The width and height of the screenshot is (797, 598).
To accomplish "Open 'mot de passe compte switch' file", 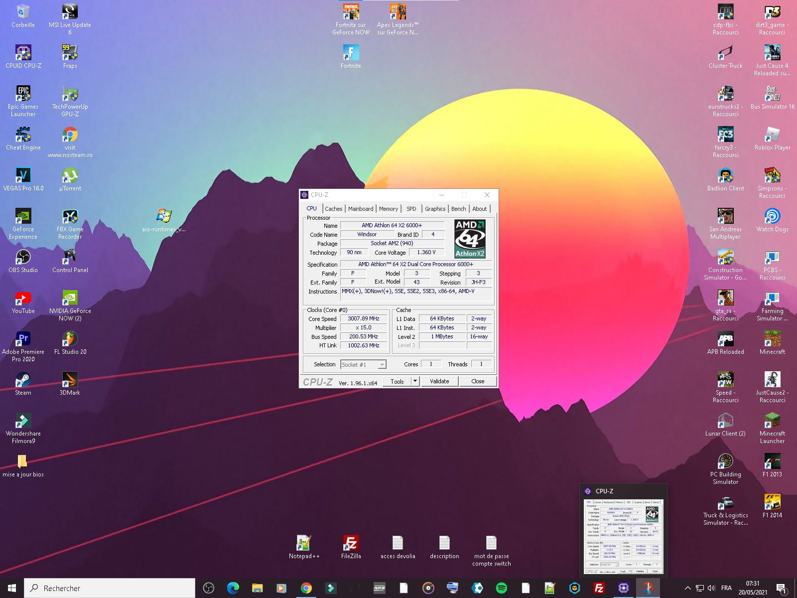I will coord(491,550).
